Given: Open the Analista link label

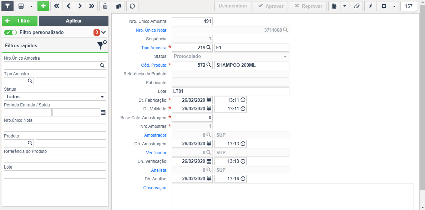Looking at the screenshot, I should pyautogui.click(x=159, y=170).
